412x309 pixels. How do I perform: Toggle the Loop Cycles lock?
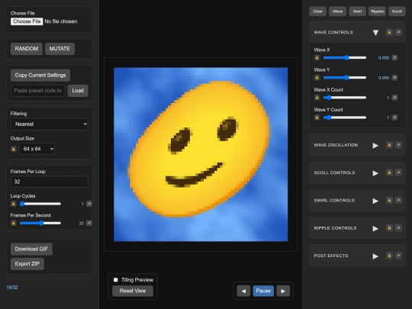point(14,204)
